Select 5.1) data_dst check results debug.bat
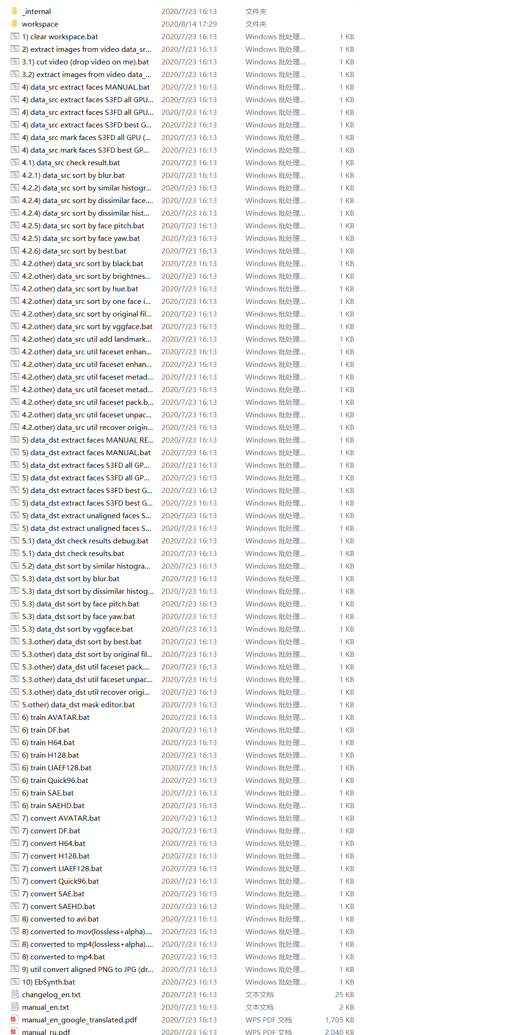This screenshot has height=1035, width=525. pyautogui.click(x=85, y=541)
